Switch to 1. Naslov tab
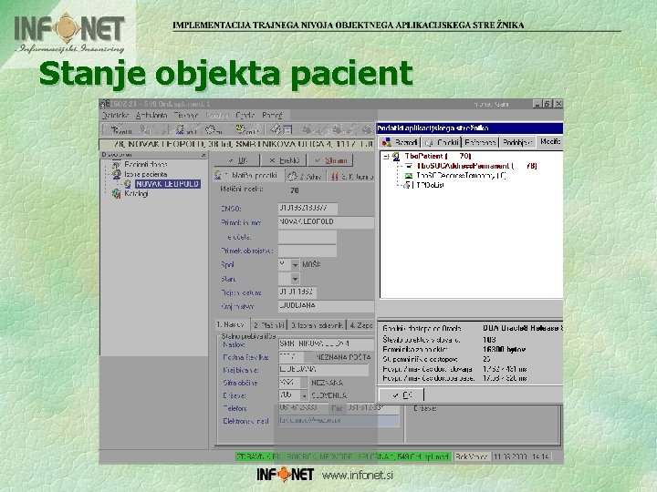The height and width of the screenshot is (492, 657). tap(231, 324)
